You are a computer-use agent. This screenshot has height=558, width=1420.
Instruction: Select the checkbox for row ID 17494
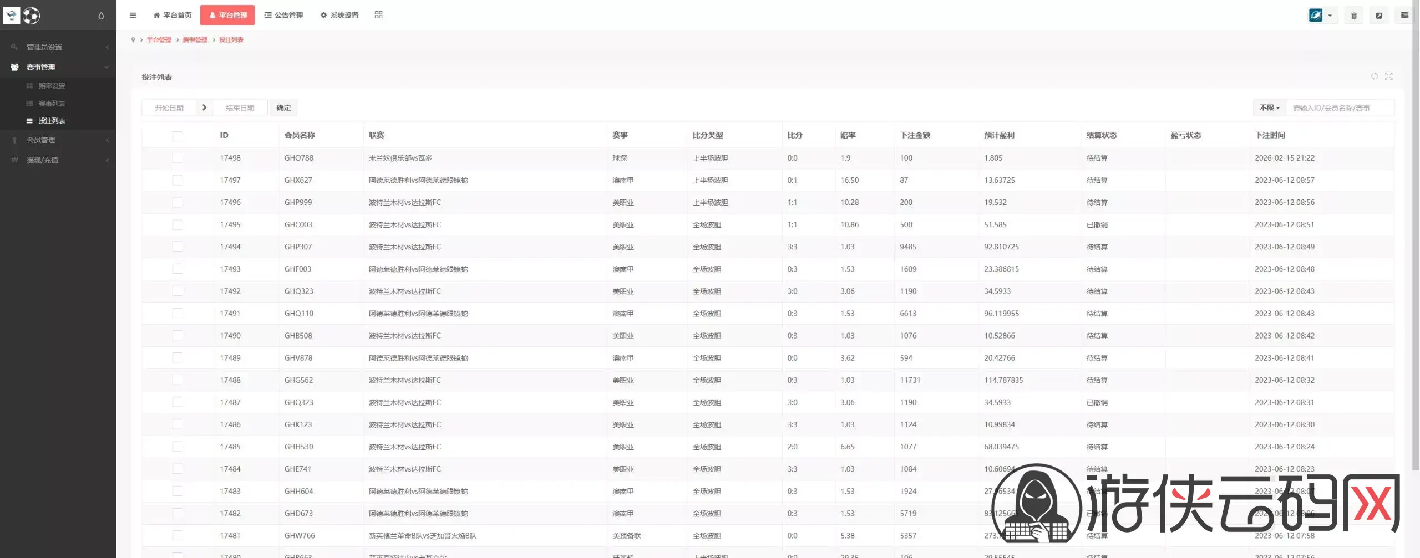177,247
